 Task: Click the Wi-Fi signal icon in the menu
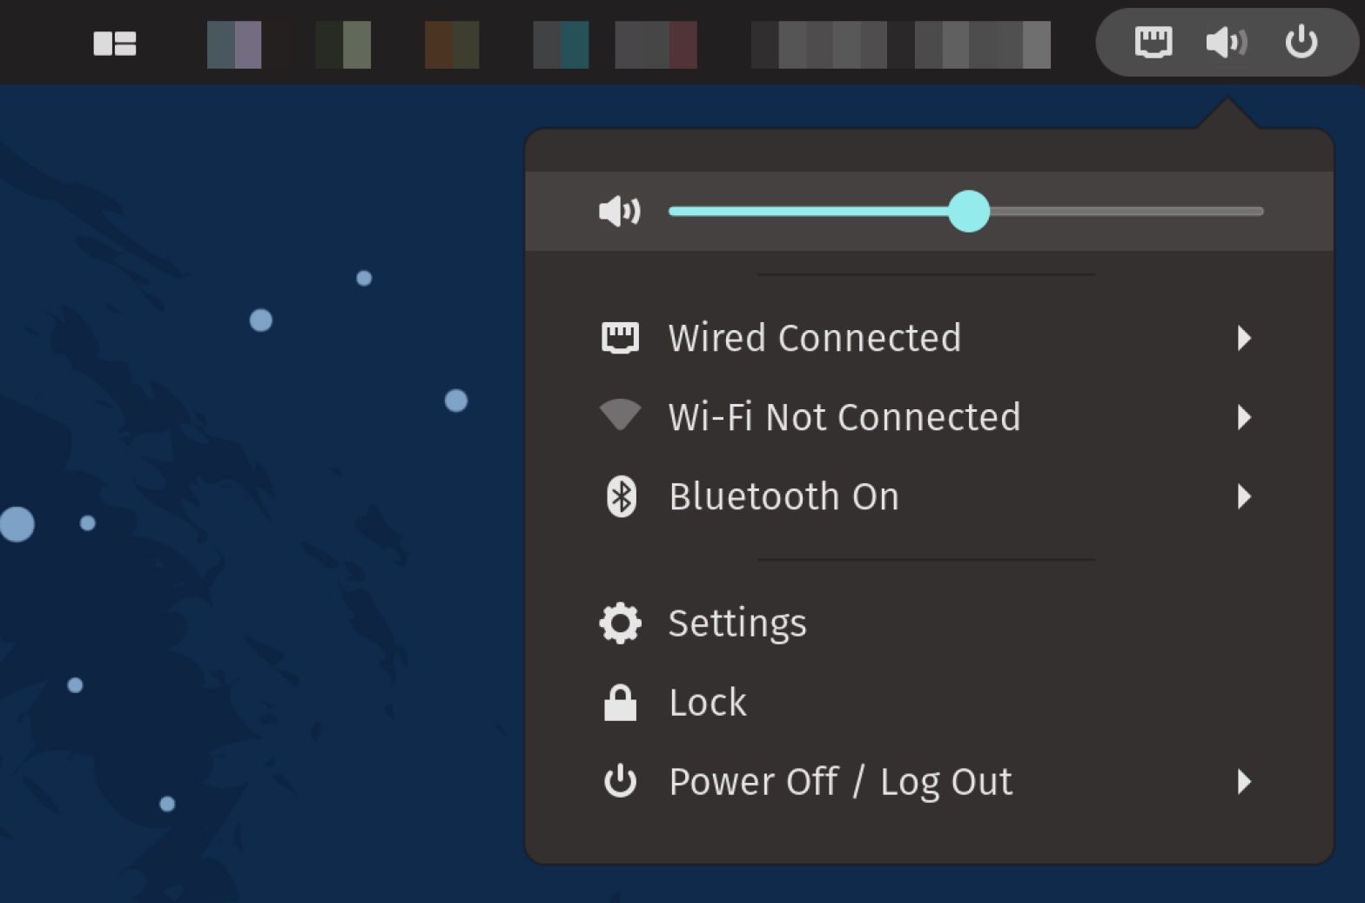620,416
